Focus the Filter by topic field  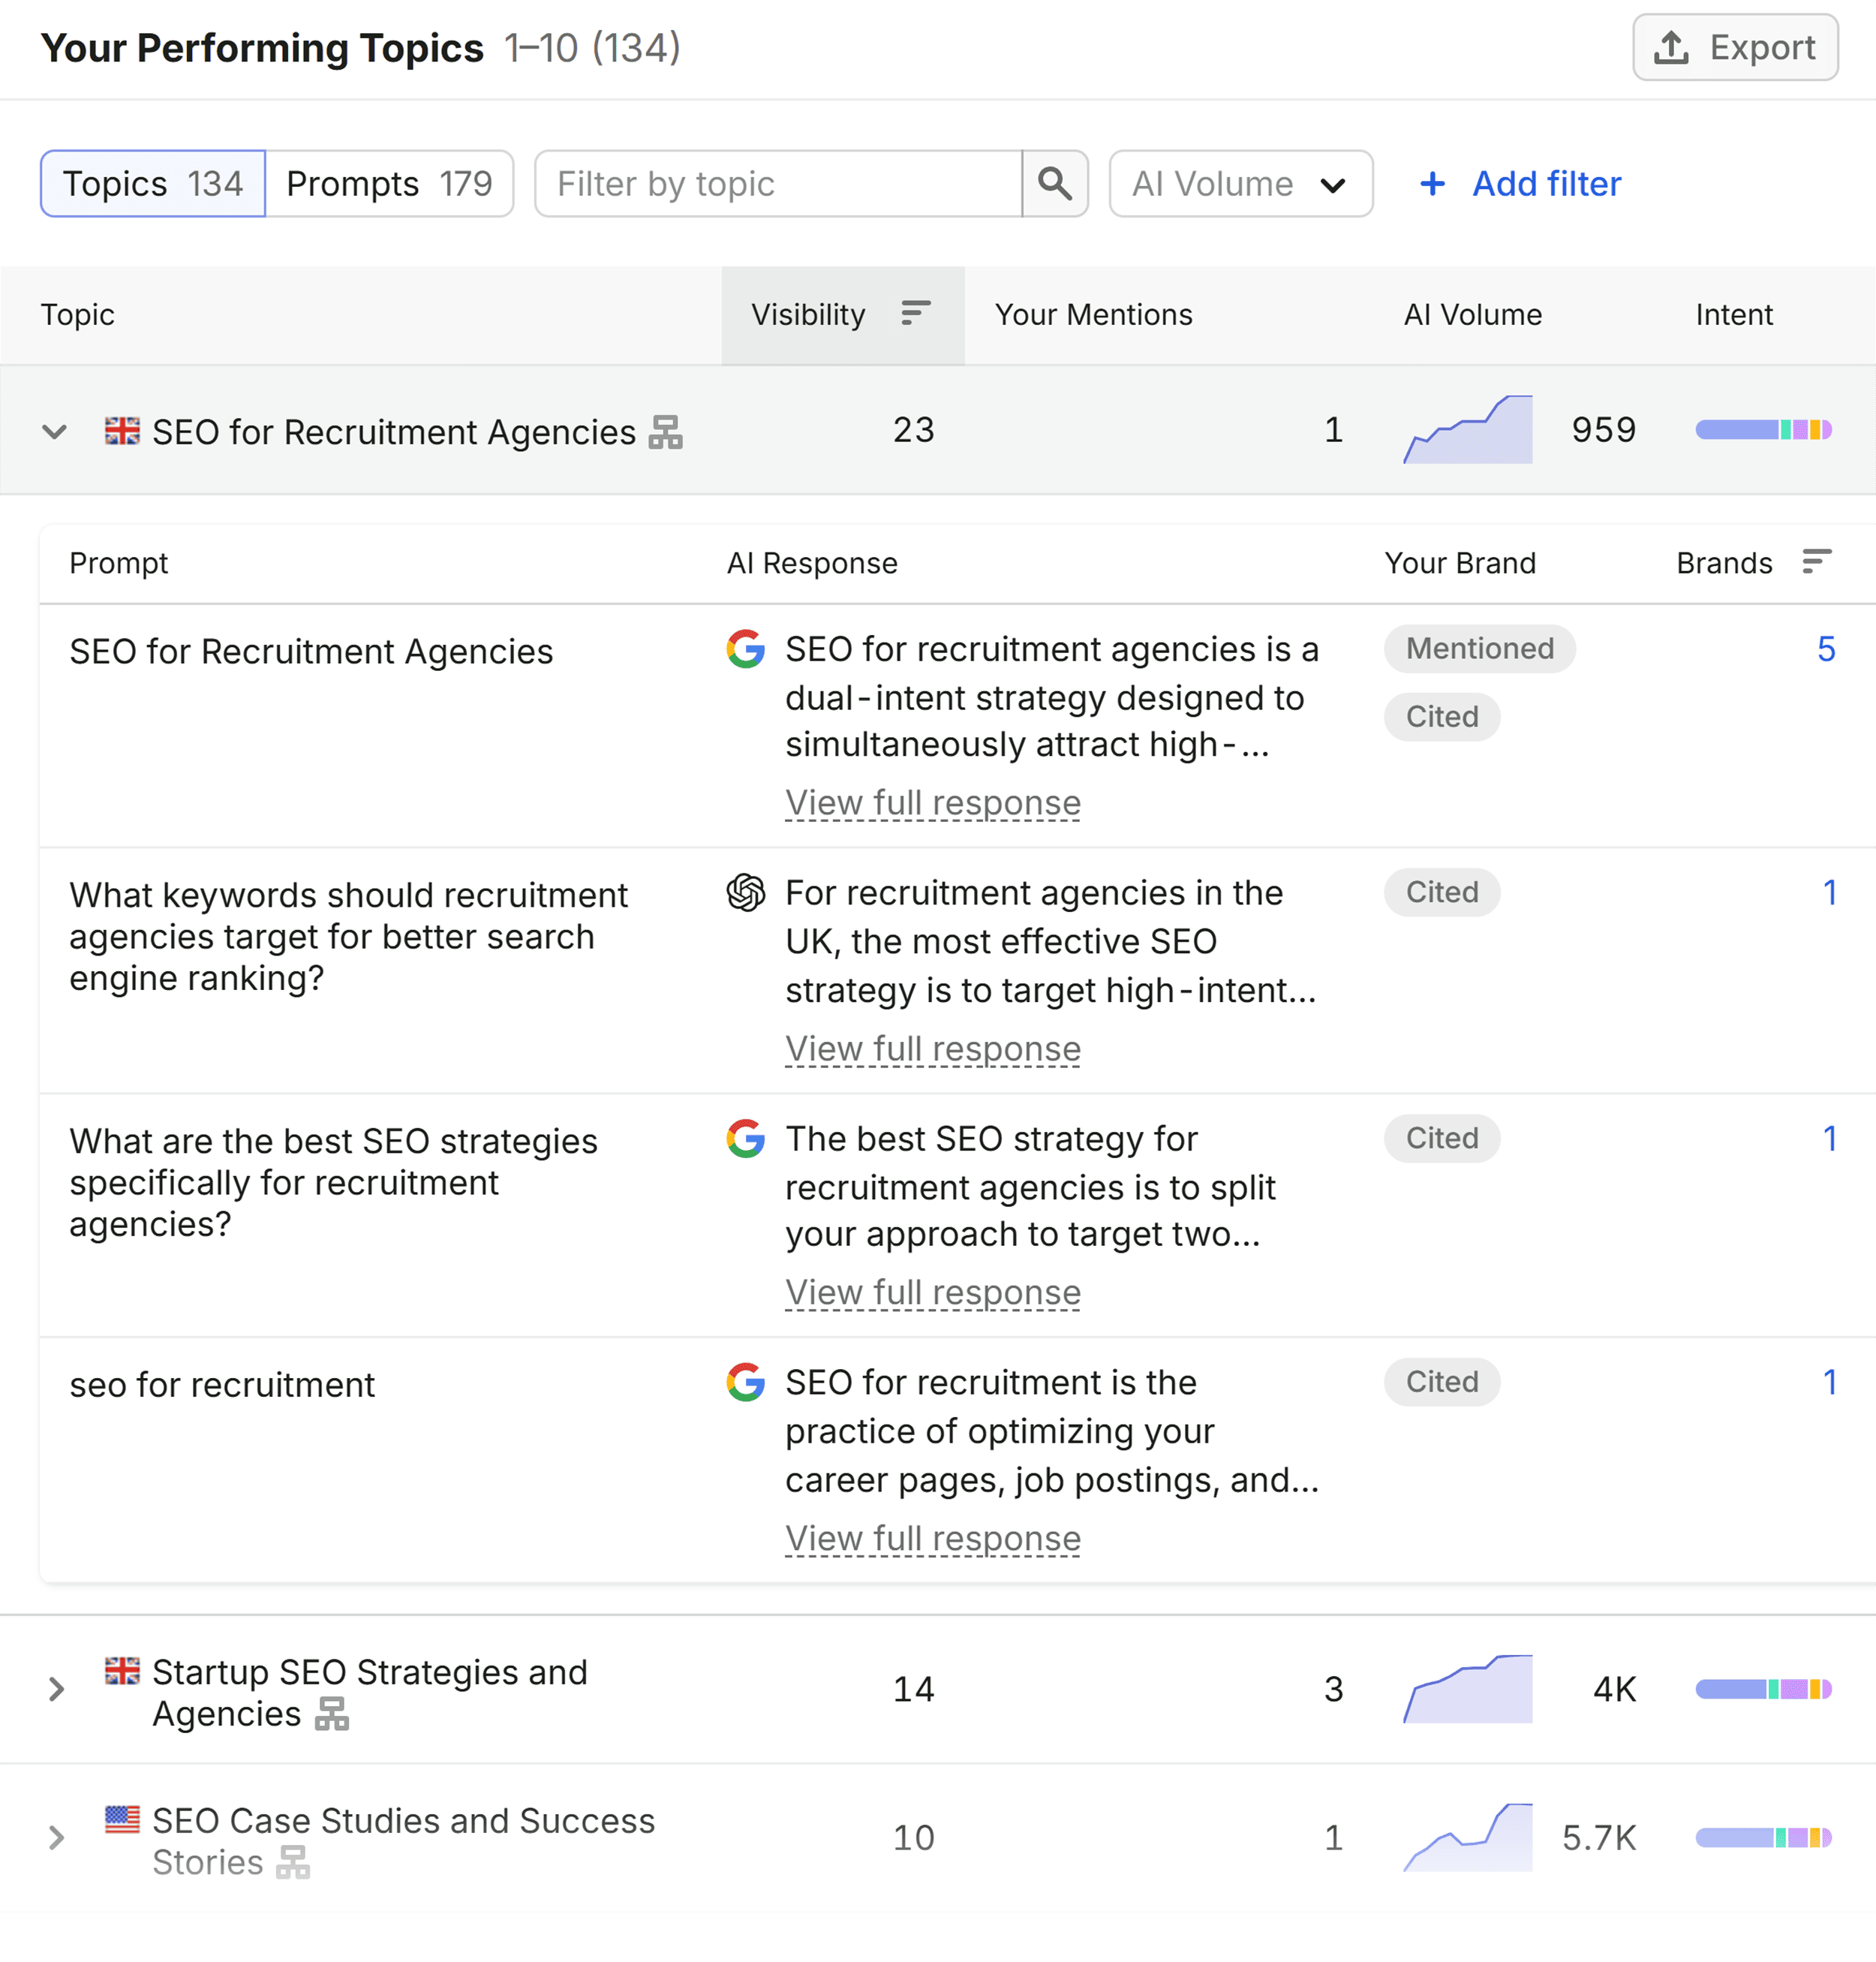pos(778,184)
